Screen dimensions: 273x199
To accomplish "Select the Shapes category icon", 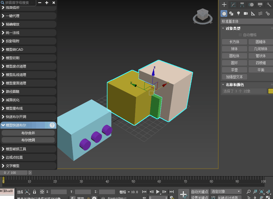I will point(231,13).
